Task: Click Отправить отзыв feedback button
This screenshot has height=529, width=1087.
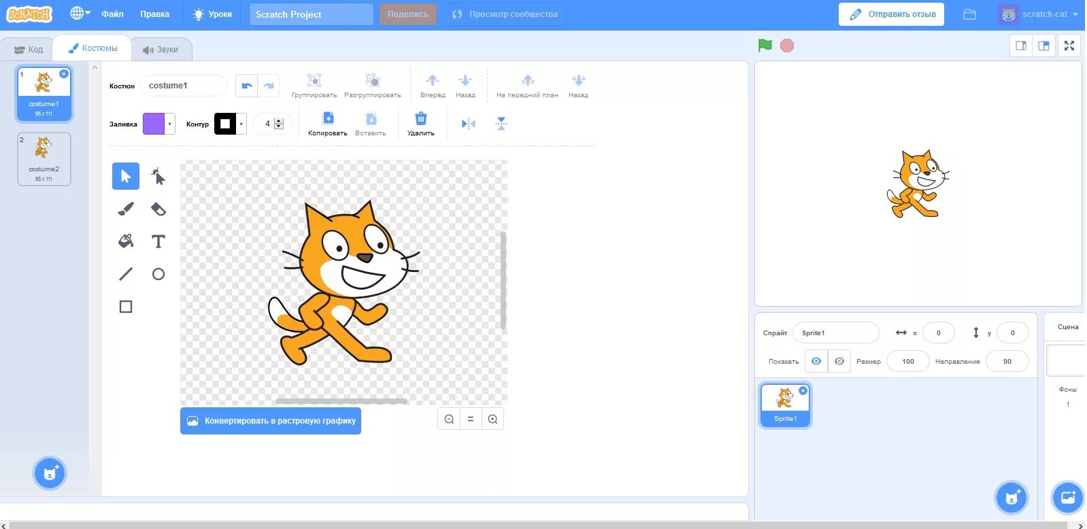Action: (x=891, y=14)
